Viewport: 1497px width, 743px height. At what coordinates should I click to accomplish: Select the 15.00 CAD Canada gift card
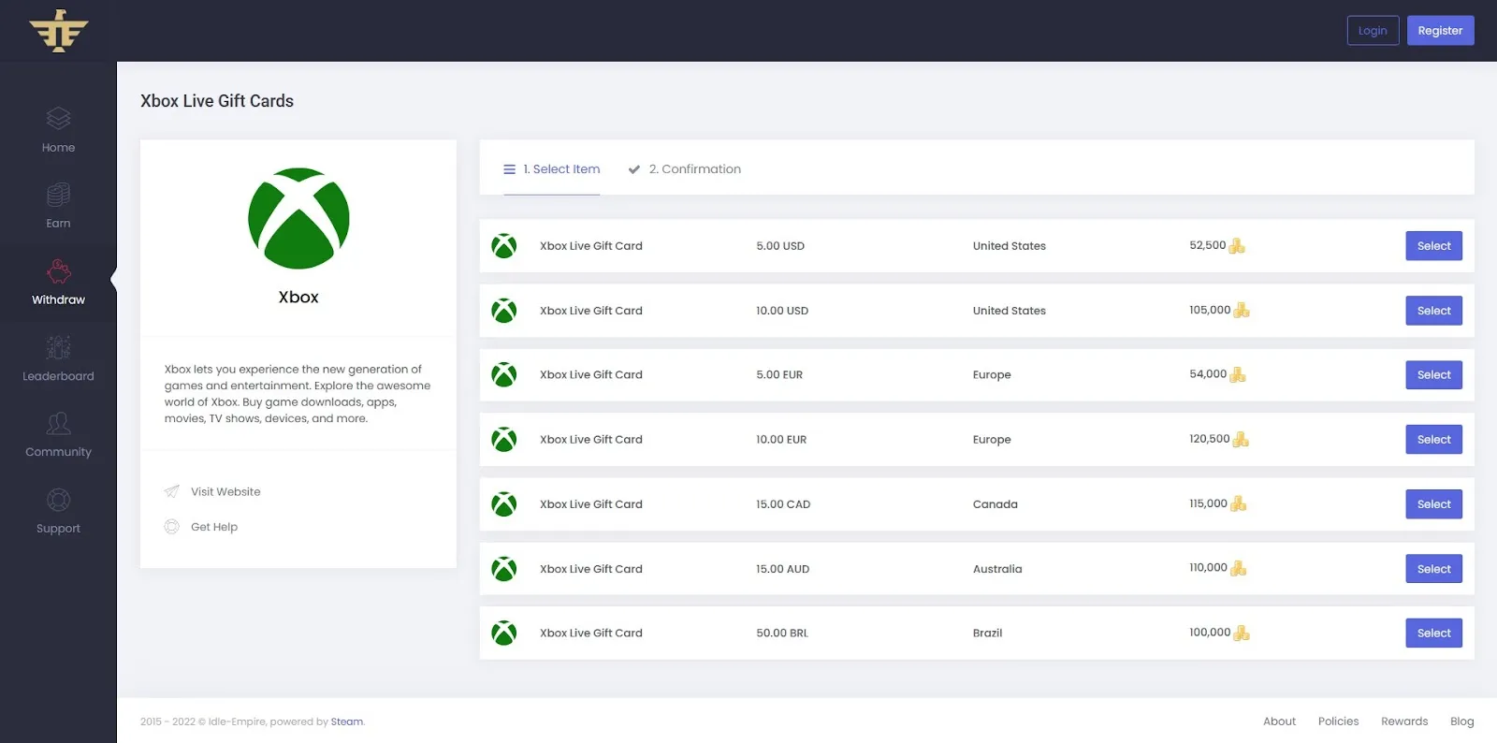tap(1433, 504)
